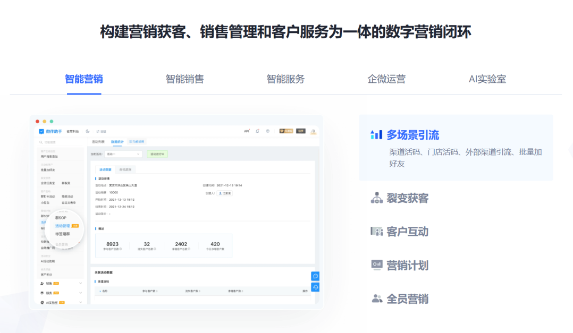Click the 全员营销 people icon
This screenshot has height=333, width=573.
coord(376,298)
